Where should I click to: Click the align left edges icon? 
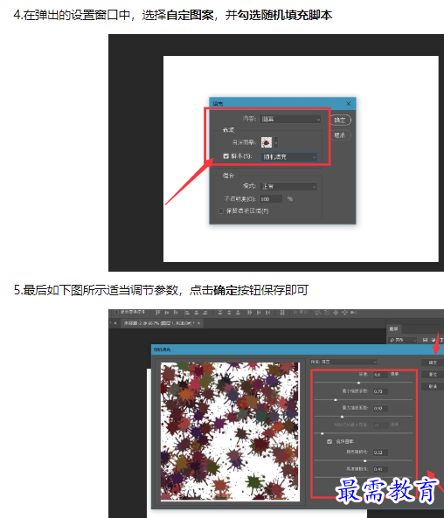tap(187, 312)
